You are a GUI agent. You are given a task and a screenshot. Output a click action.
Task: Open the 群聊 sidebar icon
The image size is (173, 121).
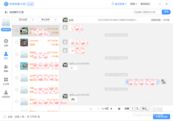click(x=6, y=67)
